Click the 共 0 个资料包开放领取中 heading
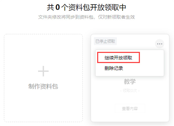The height and width of the screenshot is (126, 174). [86, 8]
